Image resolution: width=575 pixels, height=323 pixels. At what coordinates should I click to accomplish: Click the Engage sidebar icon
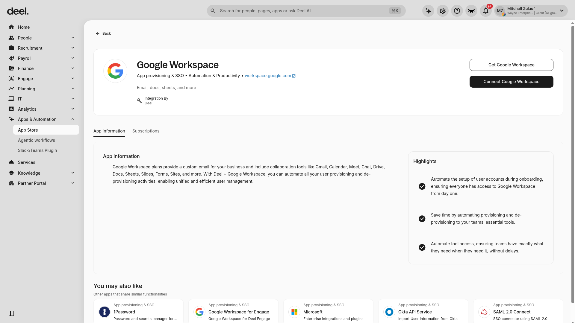tap(11, 79)
